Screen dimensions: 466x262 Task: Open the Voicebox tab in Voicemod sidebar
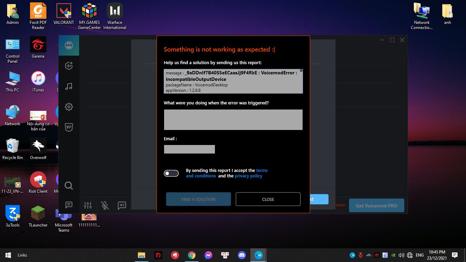pyautogui.click(x=69, y=45)
